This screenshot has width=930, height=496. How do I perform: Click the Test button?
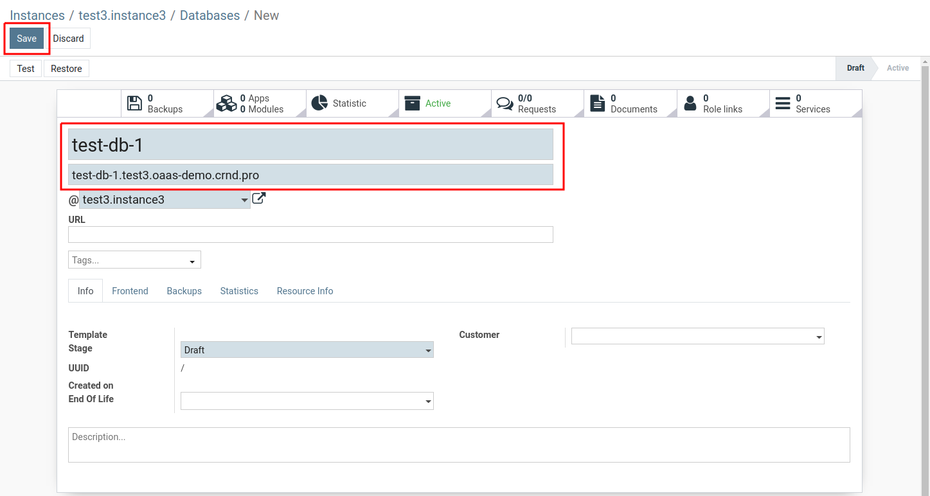click(26, 69)
